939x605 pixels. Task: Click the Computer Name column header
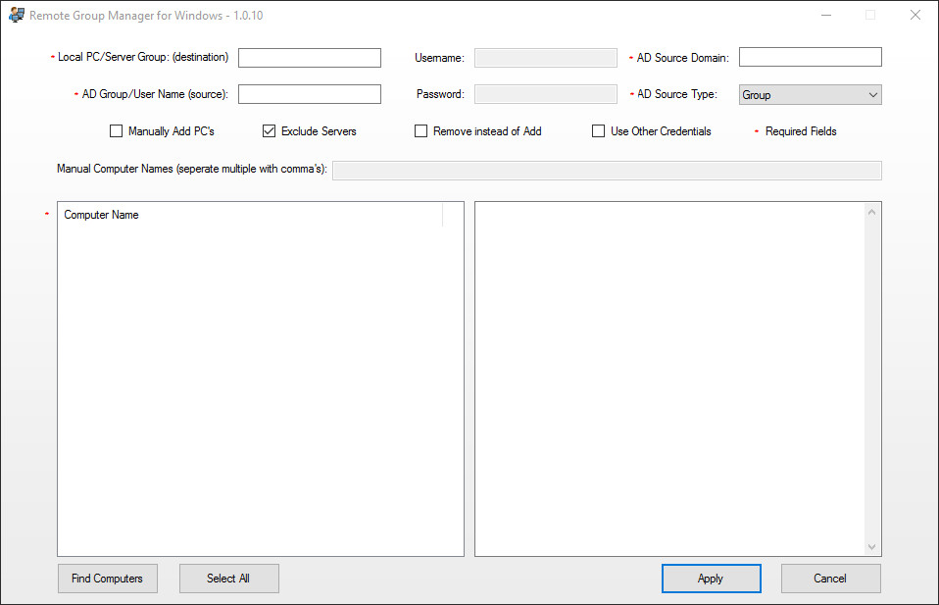(x=250, y=215)
